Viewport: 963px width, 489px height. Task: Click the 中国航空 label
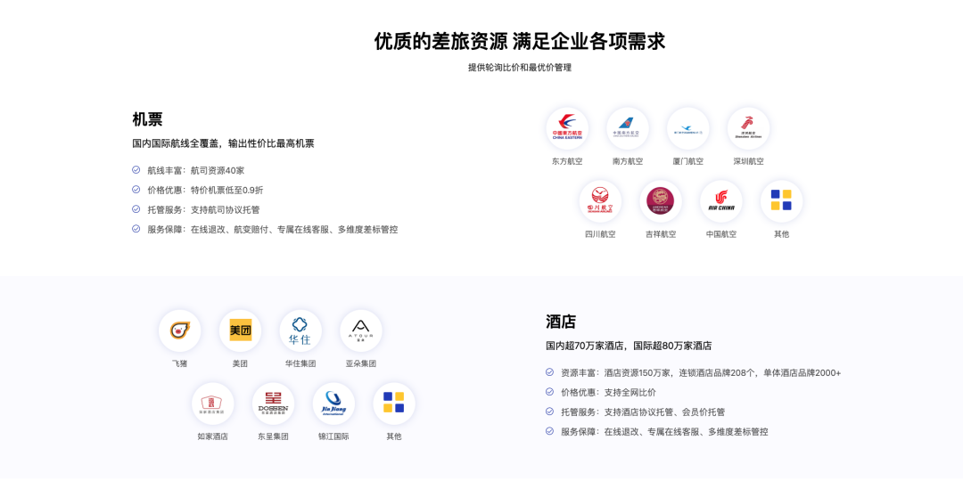(x=721, y=234)
